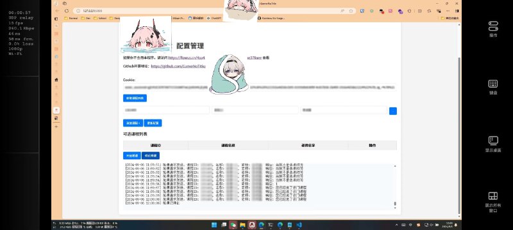Click the blue save config button next to add course
This screenshot has width=513, height=230.
[x=153, y=123]
